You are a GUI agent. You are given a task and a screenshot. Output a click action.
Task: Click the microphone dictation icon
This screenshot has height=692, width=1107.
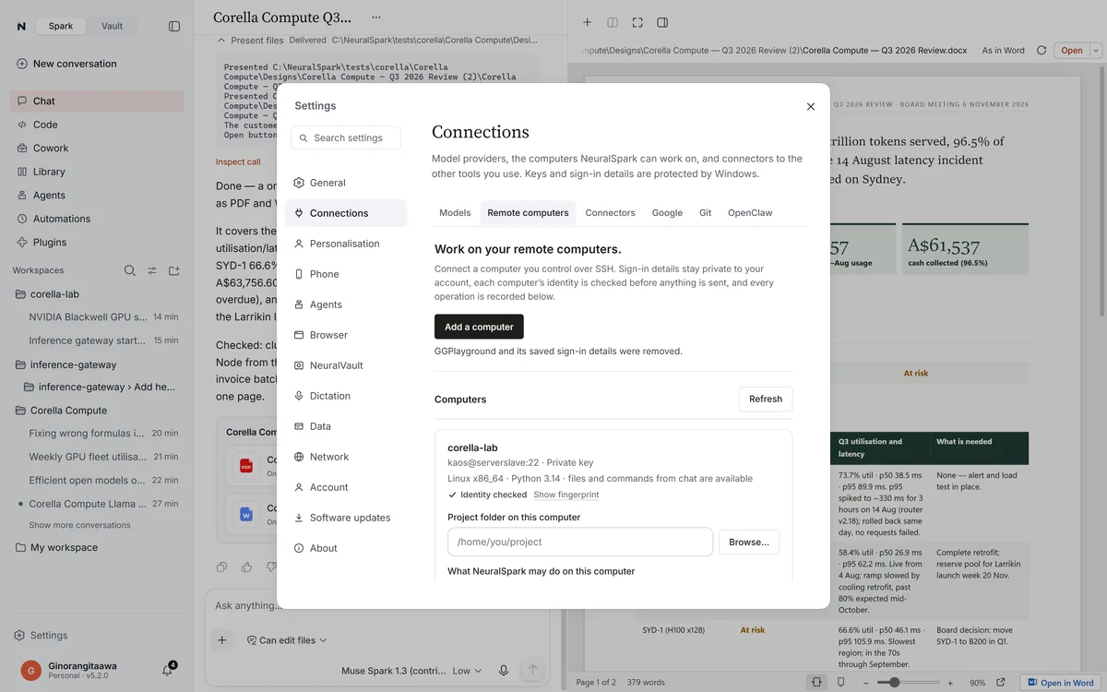[x=504, y=671]
